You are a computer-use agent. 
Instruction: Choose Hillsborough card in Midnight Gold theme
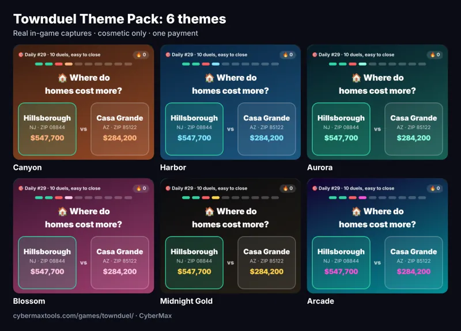pos(194,262)
